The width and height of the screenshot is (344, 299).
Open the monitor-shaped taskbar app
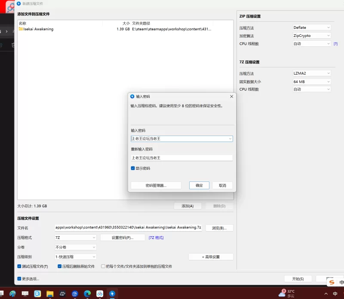coord(25,294)
